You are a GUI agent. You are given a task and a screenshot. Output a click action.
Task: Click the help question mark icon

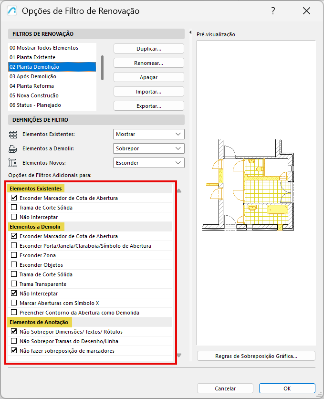tap(273, 10)
